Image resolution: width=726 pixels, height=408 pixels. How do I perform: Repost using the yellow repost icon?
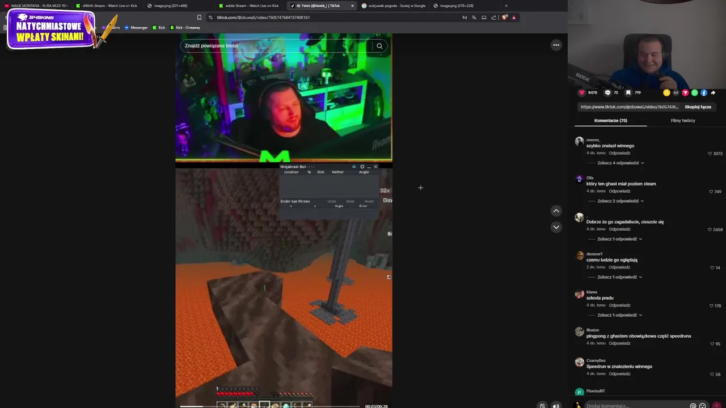(666, 92)
